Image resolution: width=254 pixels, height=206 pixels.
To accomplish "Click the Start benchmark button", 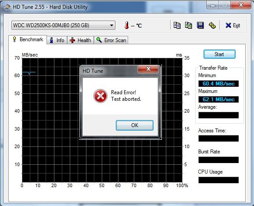I will click(219, 54).
